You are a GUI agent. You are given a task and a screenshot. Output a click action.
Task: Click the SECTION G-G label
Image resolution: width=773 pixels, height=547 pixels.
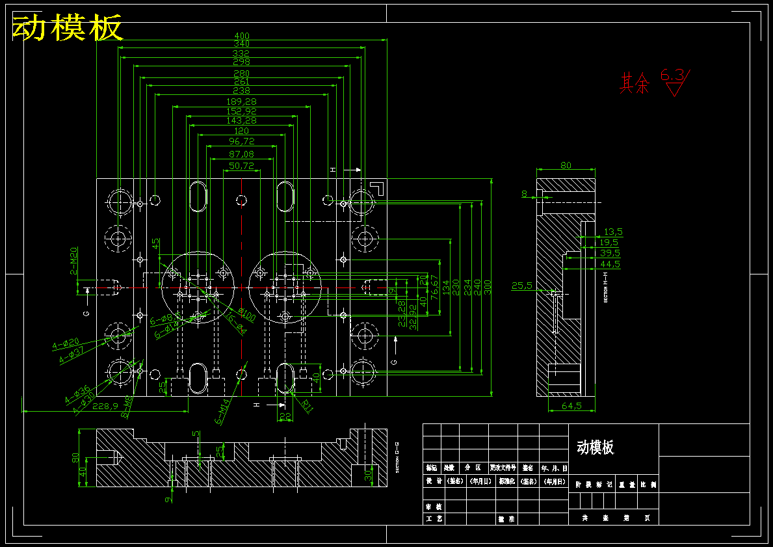coord(397,458)
